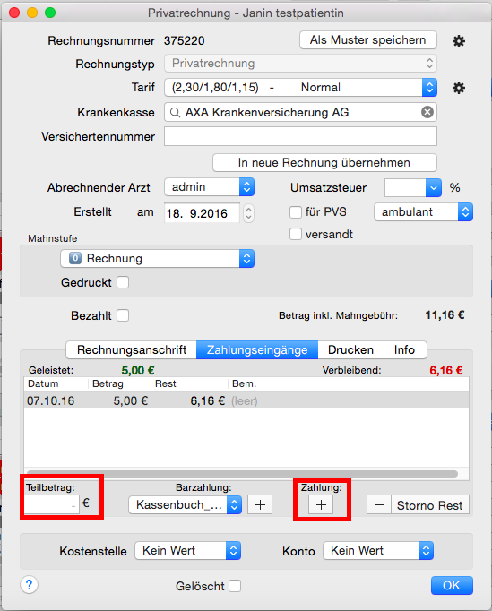Viewport: 492px width, 611px height.
Task: Expand the Tarif dropdown showing Normal
Action: point(300,87)
